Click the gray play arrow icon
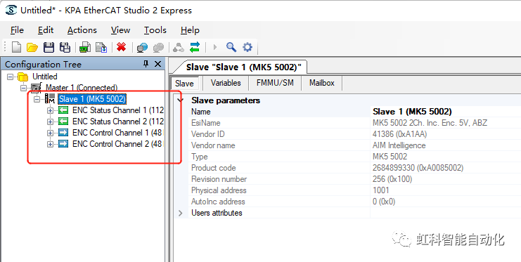Image resolution: width=521 pixels, height=262 pixels. (215, 47)
